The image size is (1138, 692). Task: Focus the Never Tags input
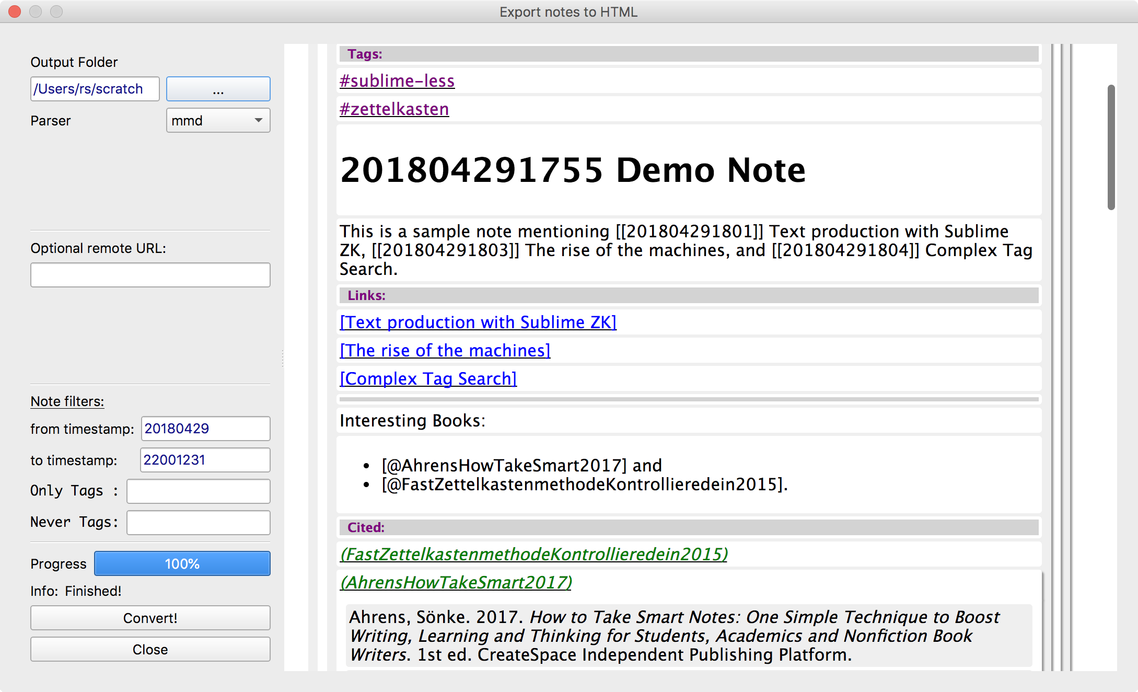pos(198,523)
